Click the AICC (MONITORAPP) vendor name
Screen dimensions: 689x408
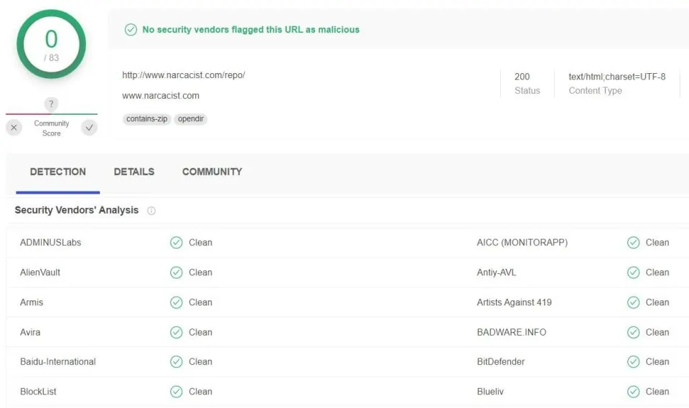point(522,242)
